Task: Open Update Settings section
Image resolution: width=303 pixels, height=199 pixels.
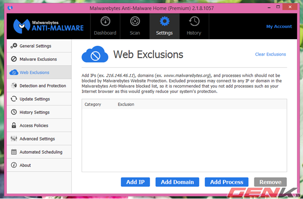Action: (x=39, y=99)
